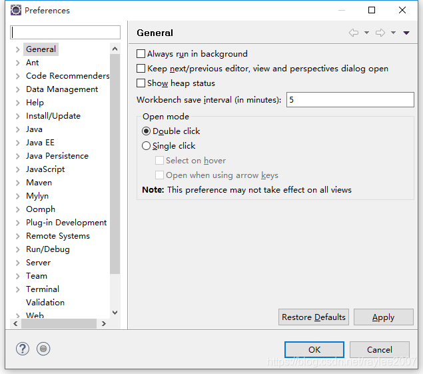Click the tree scroll down arrow
This screenshot has height=374, width=423.
[x=115, y=313]
